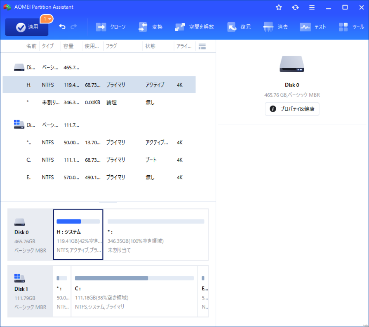Click the 使用 column header
The image size is (369, 327).
(92, 46)
